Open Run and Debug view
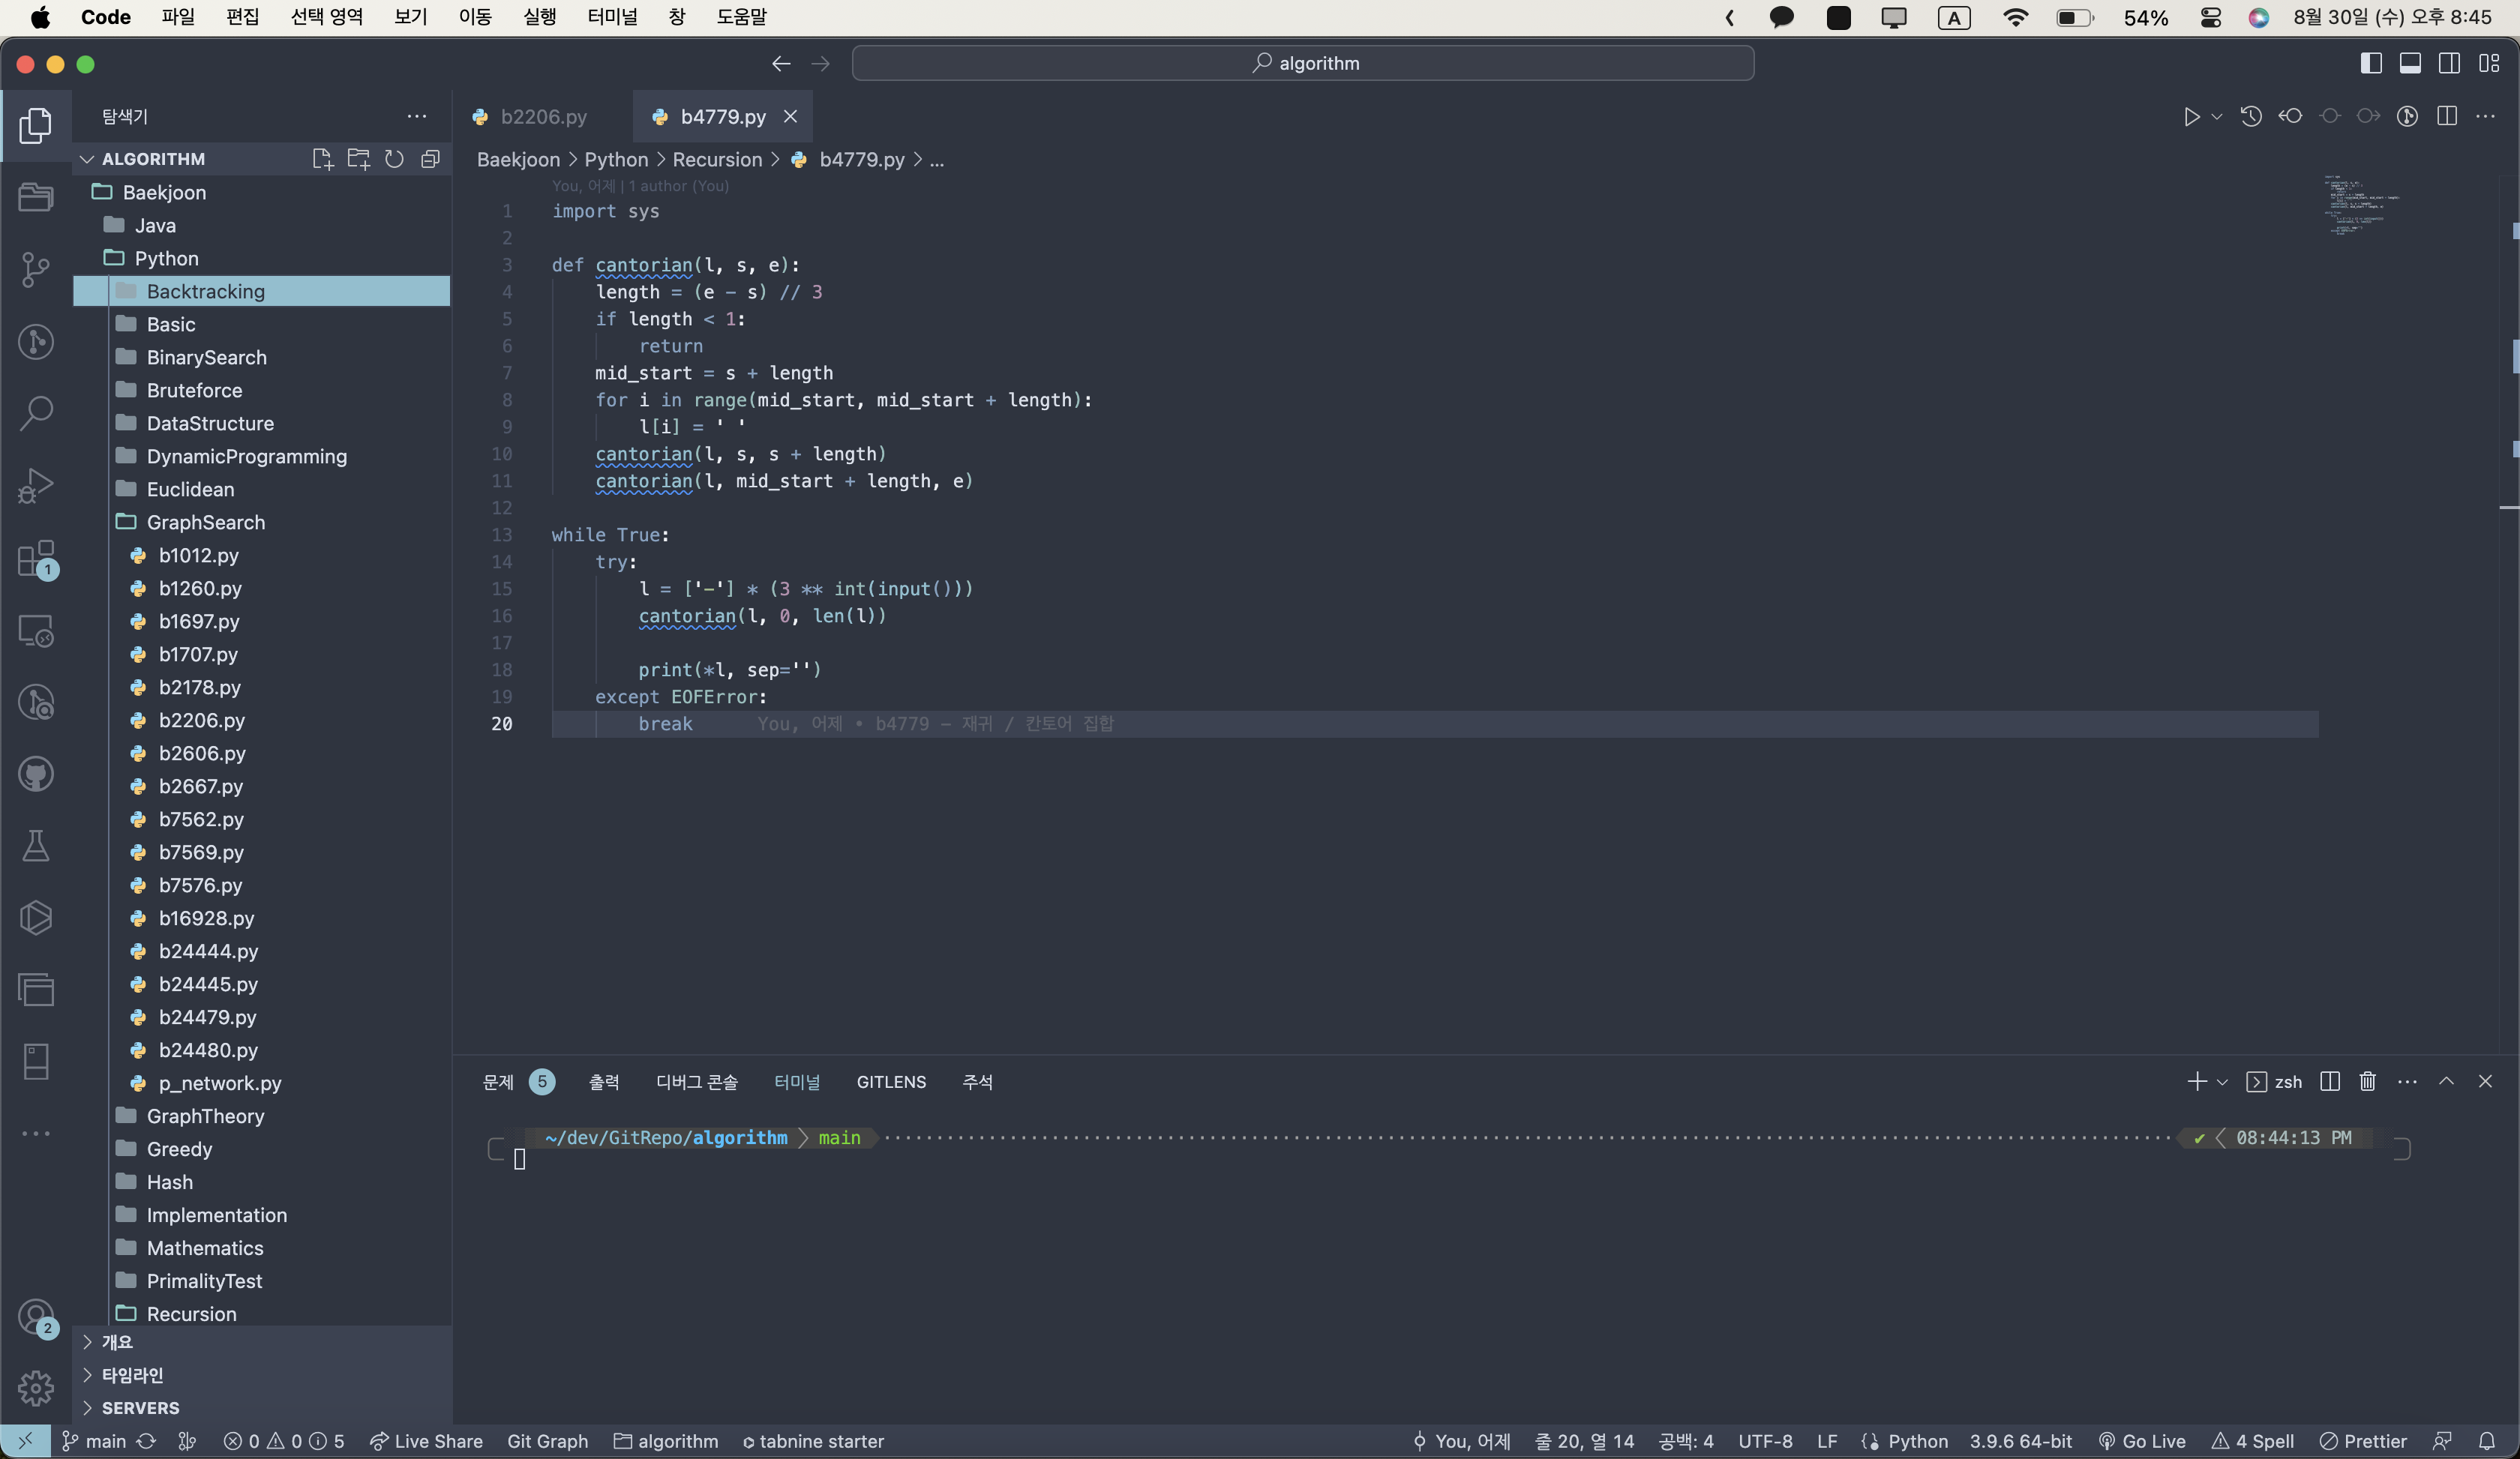 pos(36,486)
